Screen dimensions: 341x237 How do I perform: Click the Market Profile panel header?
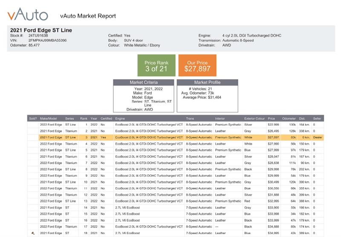click(x=207, y=82)
